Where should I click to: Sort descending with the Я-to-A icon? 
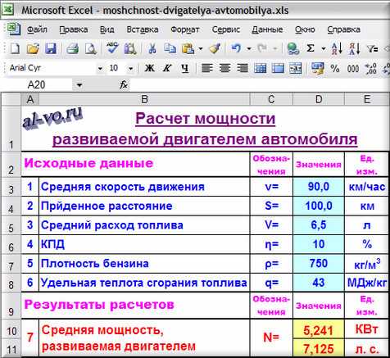point(355,49)
